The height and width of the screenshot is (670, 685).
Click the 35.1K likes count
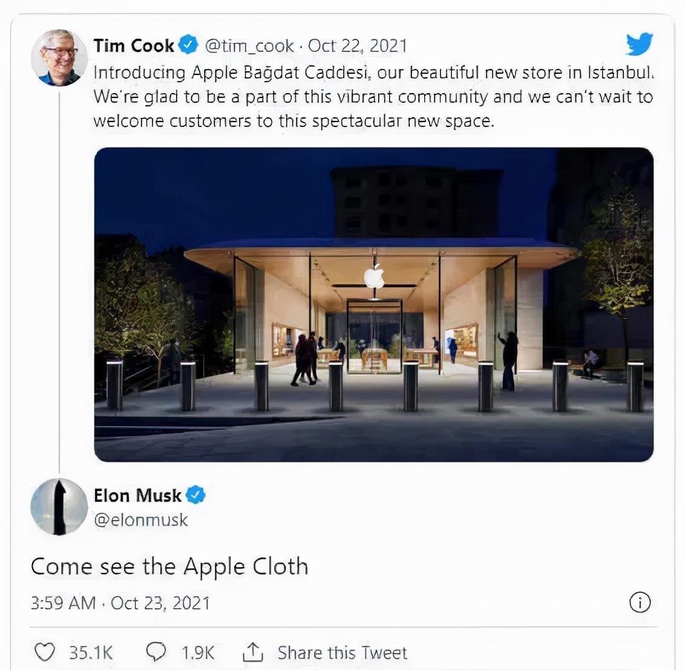pyautogui.click(x=91, y=652)
